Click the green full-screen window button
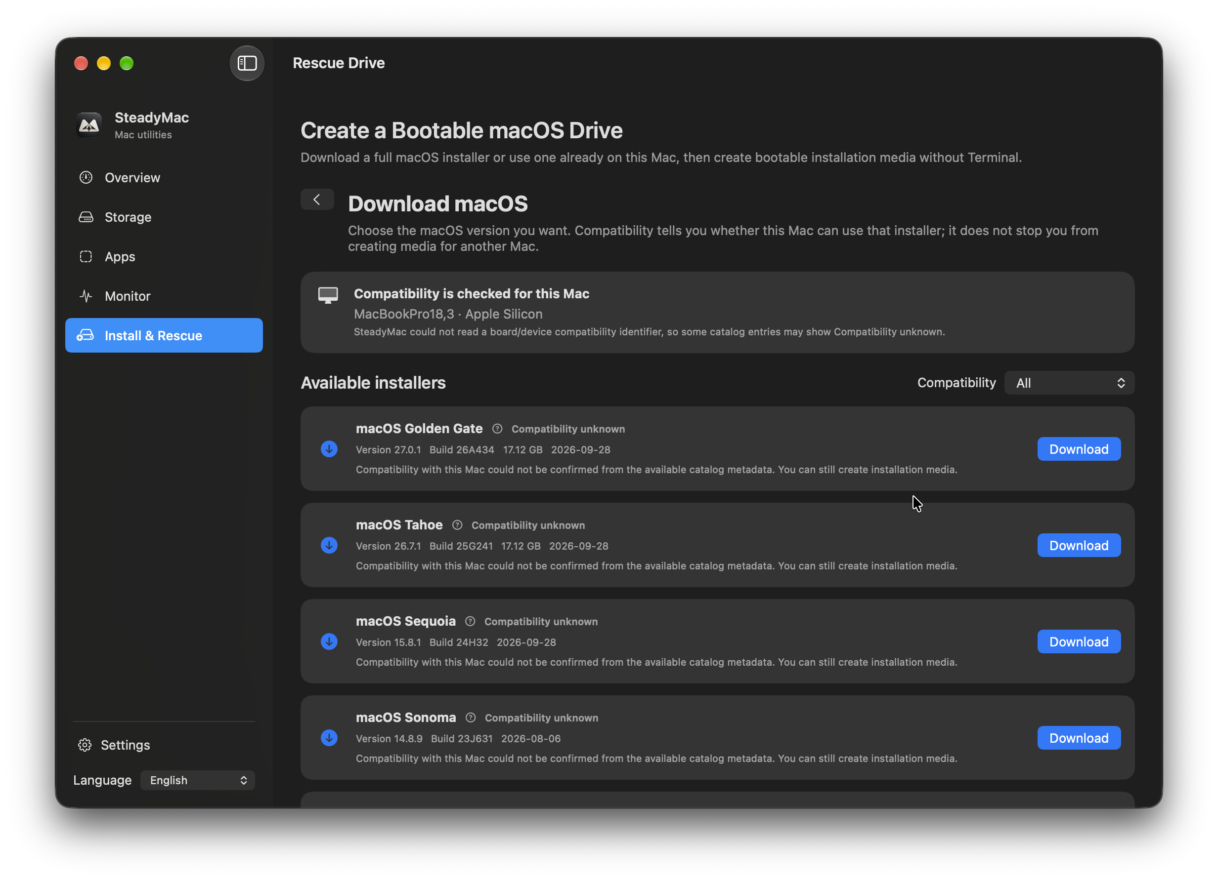The height and width of the screenshot is (881, 1218). pos(127,63)
